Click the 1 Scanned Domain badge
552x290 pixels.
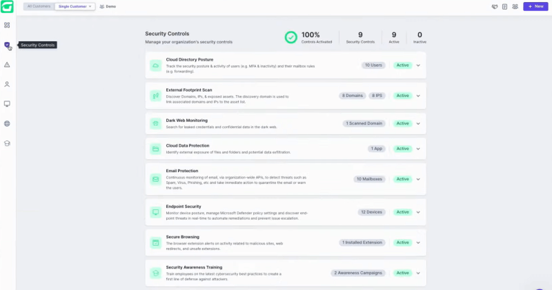[364, 123]
